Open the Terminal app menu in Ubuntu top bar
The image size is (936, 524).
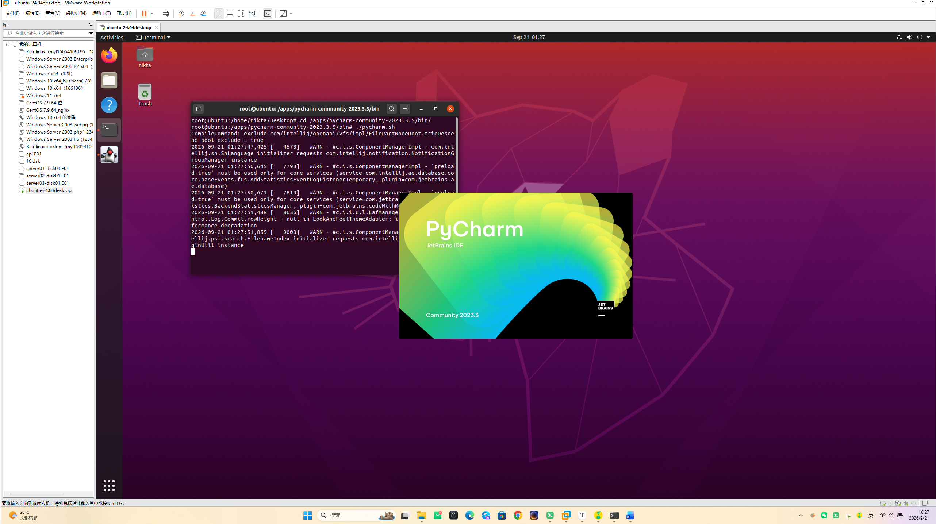click(153, 38)
